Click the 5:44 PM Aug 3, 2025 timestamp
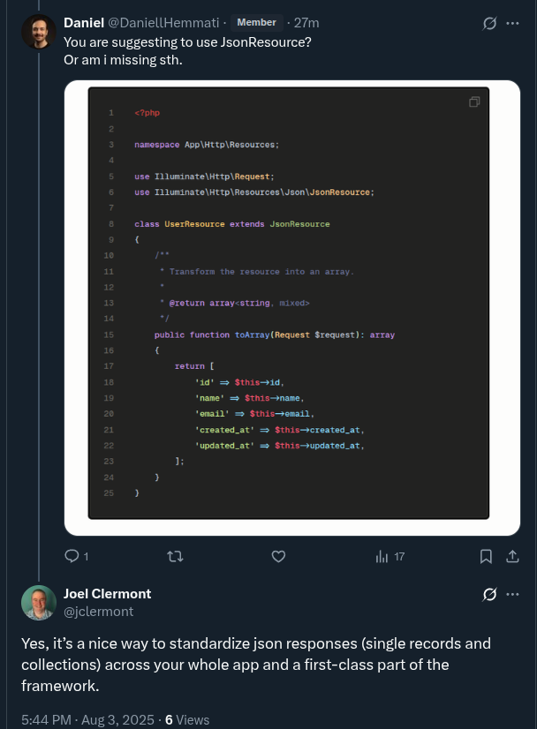537x729 pixels. pyautogui.click(x=87, y=719)
